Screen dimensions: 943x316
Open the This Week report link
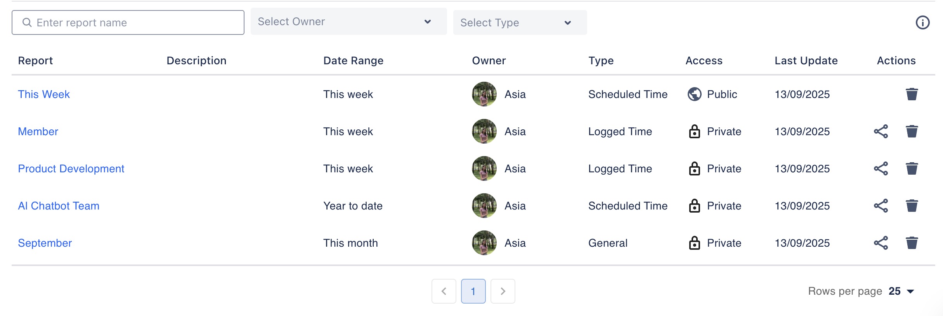[x=44, y=94]
